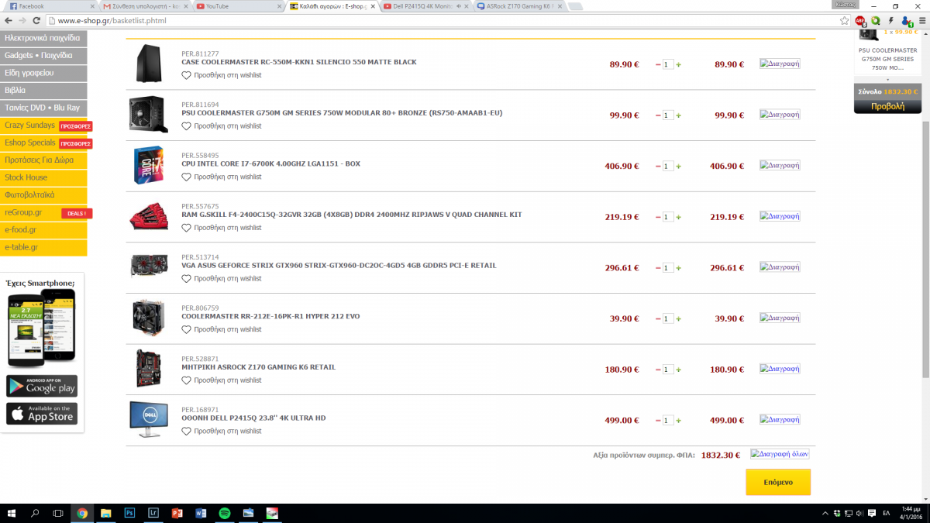Launch Photoshop from the taskbar

(129, 513)
